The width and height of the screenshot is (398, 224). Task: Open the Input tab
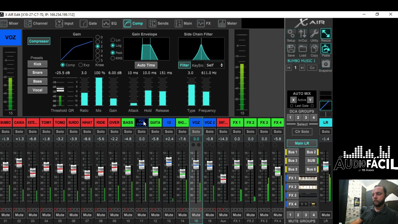coord(64,23)
